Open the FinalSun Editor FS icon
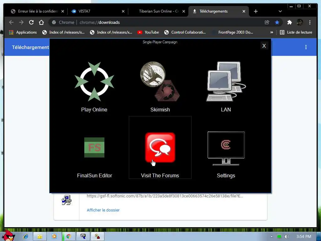Viewport: 321px width, 241px height. [x=94, y=147]
